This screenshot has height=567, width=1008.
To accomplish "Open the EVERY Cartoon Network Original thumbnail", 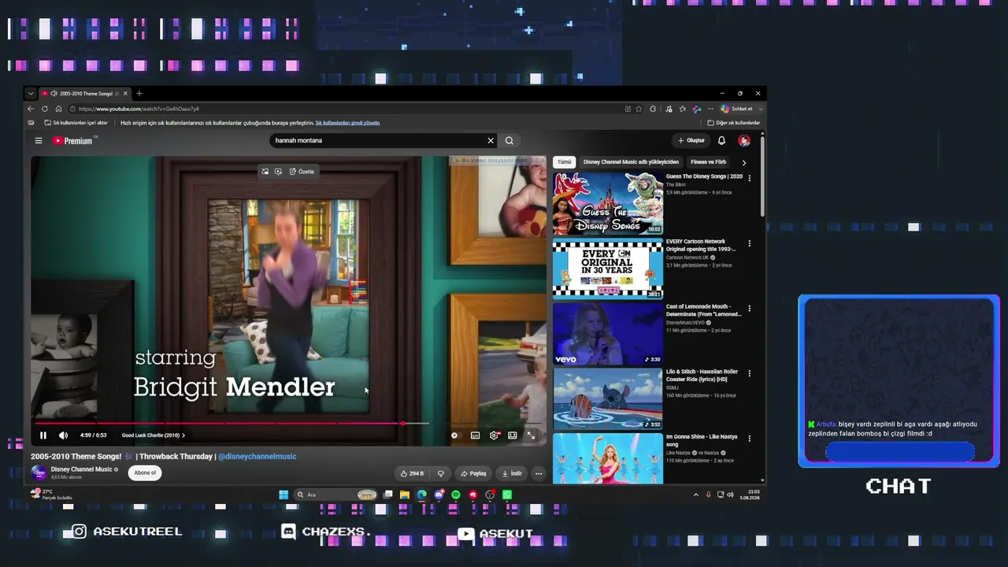I will tap(608, 269).
